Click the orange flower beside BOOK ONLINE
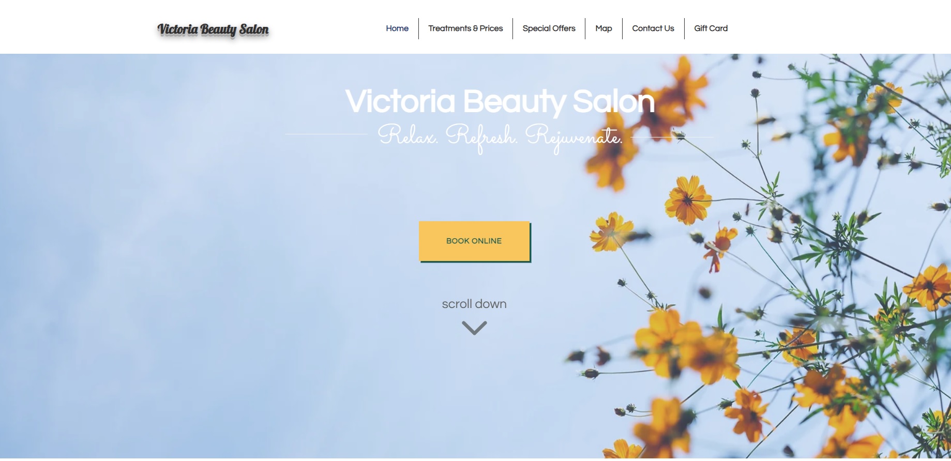The width and height of the screenshot is (951, 461). (611, 231)
